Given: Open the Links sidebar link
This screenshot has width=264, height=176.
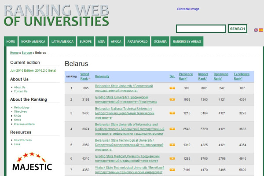Looking at the screenshot, I should (17, 144).
